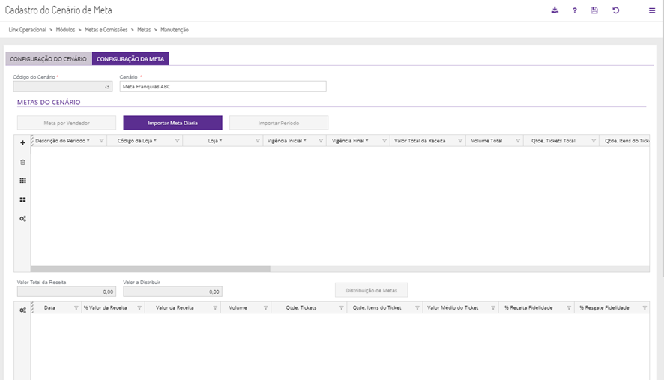Open lower grid settings gears icon
Image resolution: width=664 pixels, height=380 pixels.
pos(23,310)
